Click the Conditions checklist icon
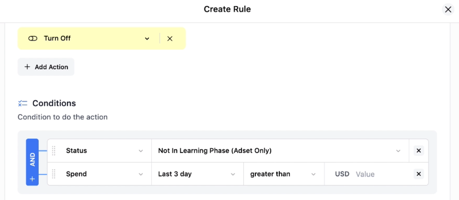 tap(22, 103)
